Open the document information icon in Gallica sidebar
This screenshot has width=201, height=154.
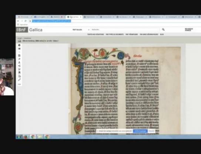coord(19,45)
